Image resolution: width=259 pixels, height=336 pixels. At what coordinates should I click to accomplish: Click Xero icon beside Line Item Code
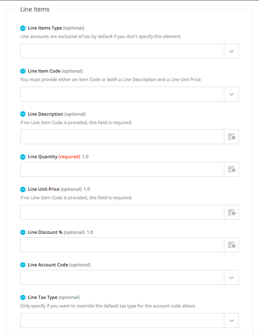tap(23, 71)
